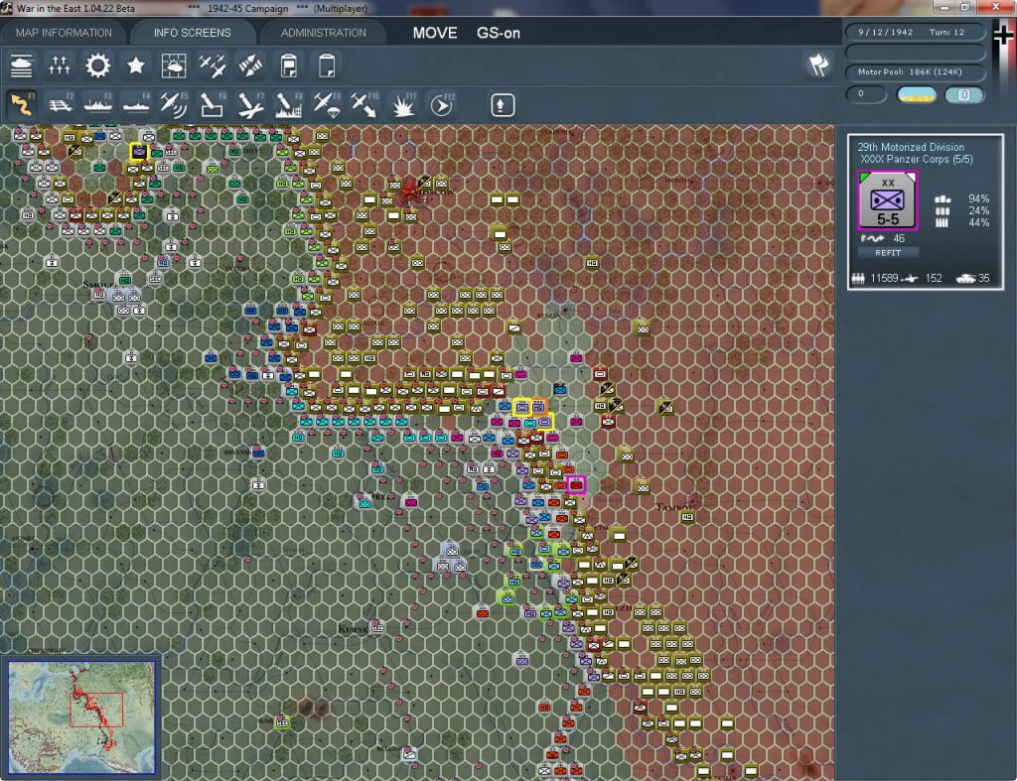Click the F12 end turn arrow icon
1017x781 pixels.
pos(442,104)
